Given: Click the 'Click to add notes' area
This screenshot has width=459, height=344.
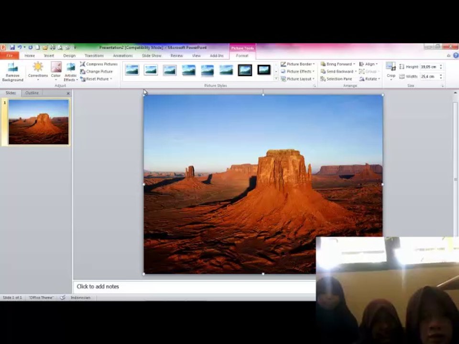Looking at the screenshot, I should click(x=195, y=287).
